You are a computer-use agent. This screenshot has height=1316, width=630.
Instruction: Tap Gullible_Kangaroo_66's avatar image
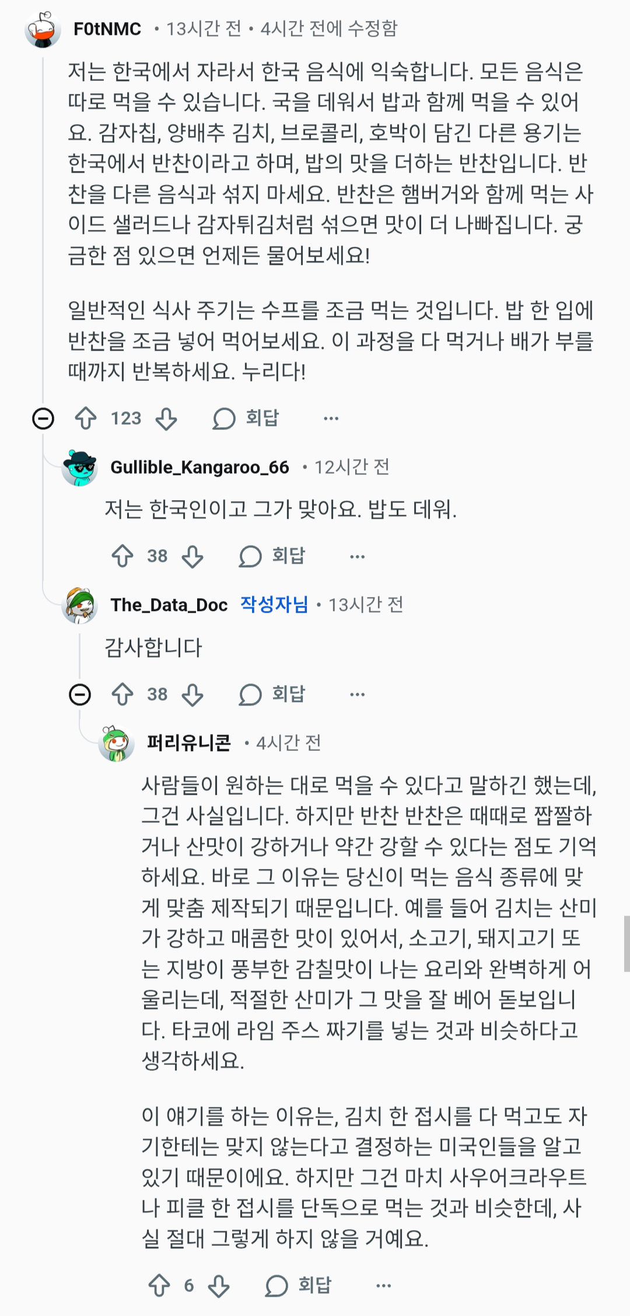pyautogui.click(x=80, y=467)
